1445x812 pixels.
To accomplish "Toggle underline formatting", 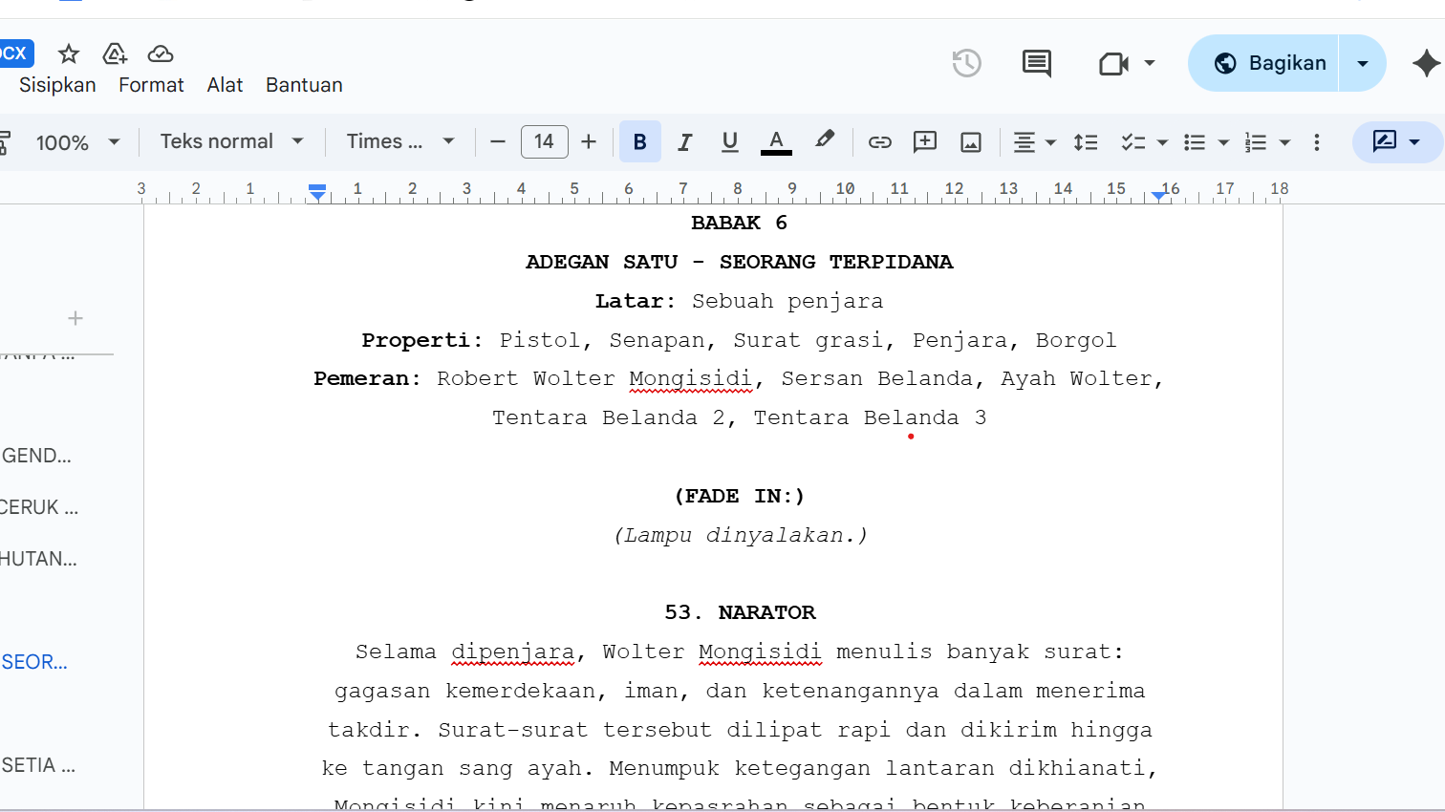I will [x=729, y=142].
